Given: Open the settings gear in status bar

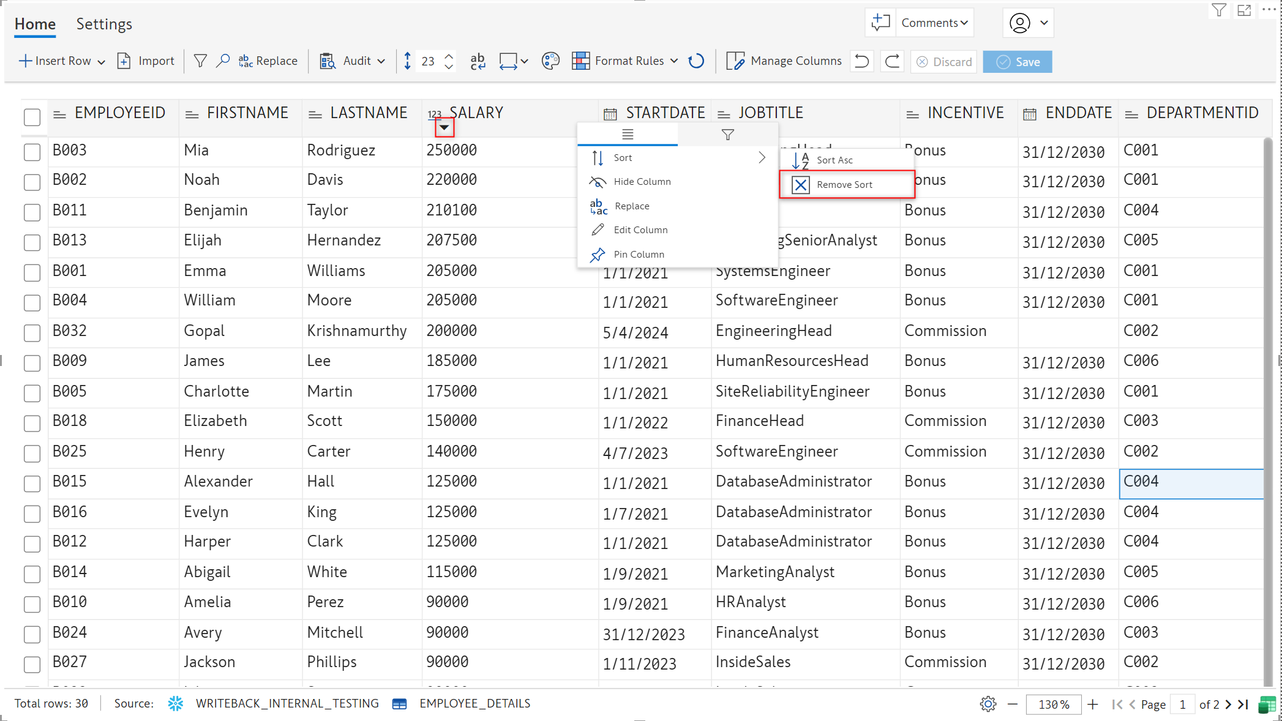Looking at the screenshot, I should pyautogui.click(x=988, y=704).
